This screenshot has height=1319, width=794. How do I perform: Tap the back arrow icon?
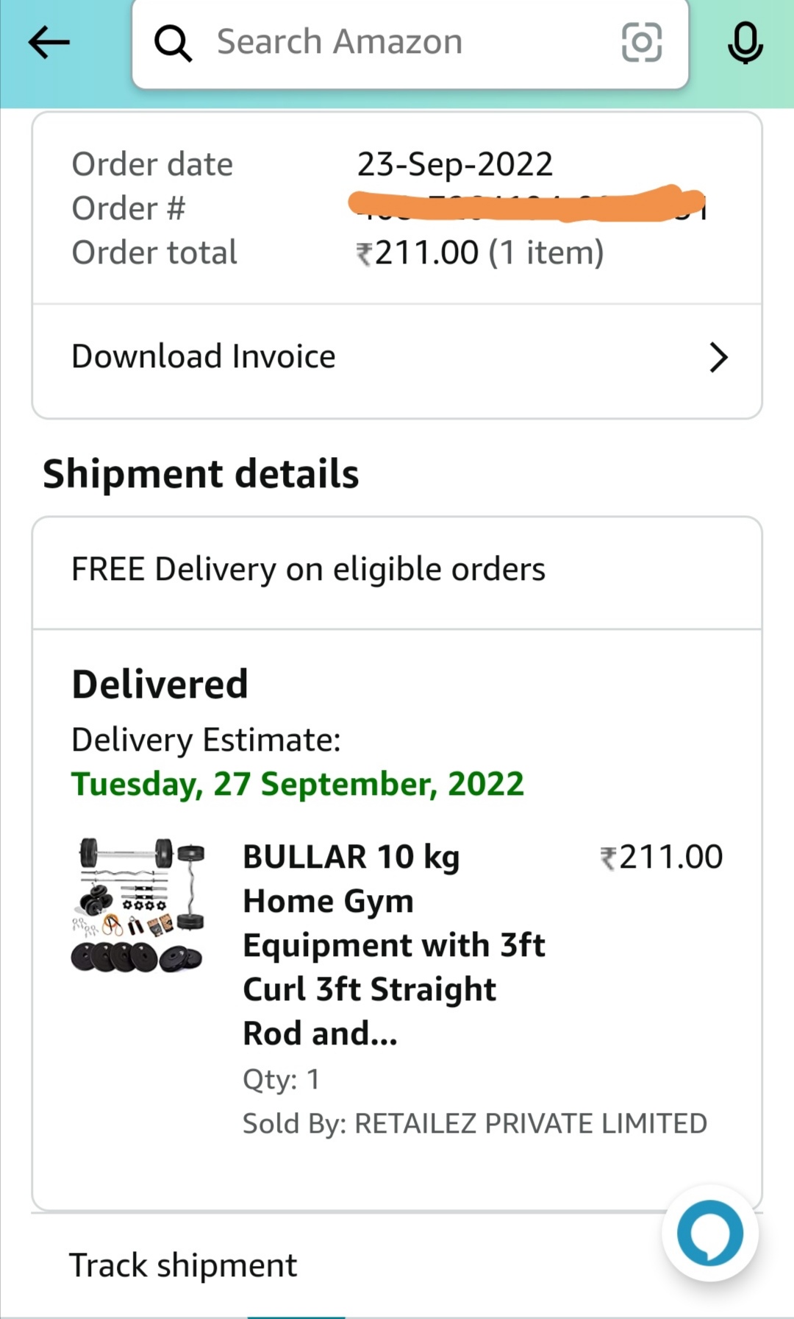click(x=49, y=43)
